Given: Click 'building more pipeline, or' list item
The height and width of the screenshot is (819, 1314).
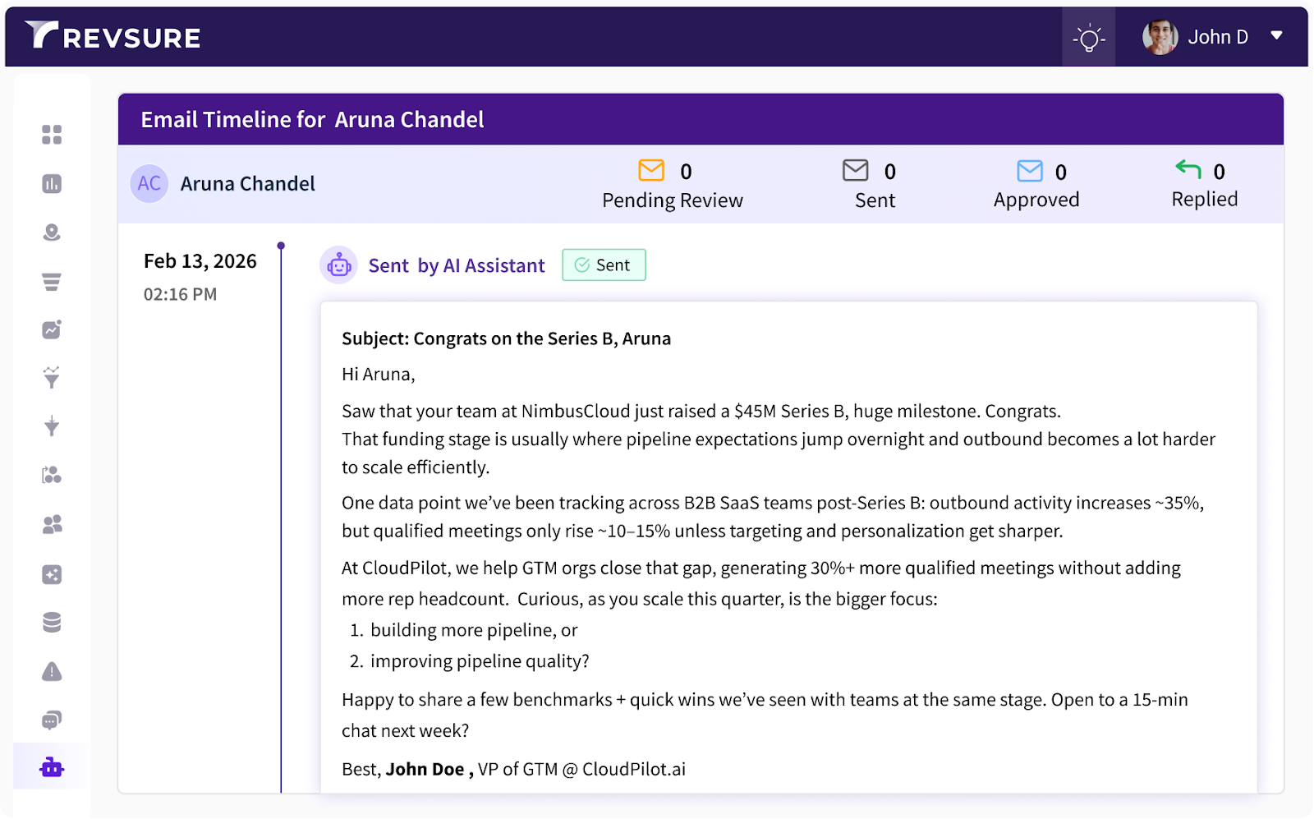Looking at the screenshot, I should tap(474, 630).
